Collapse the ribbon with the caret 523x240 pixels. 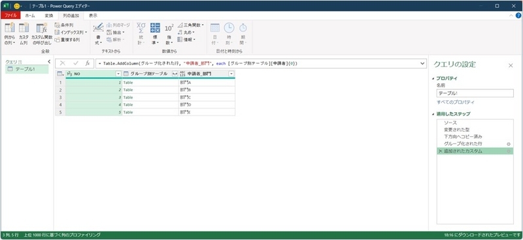[511, 16]
